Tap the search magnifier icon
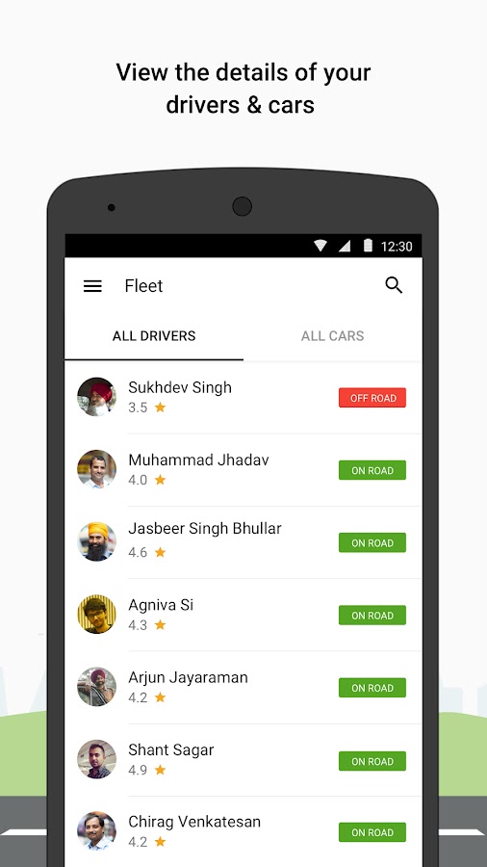 394,285
